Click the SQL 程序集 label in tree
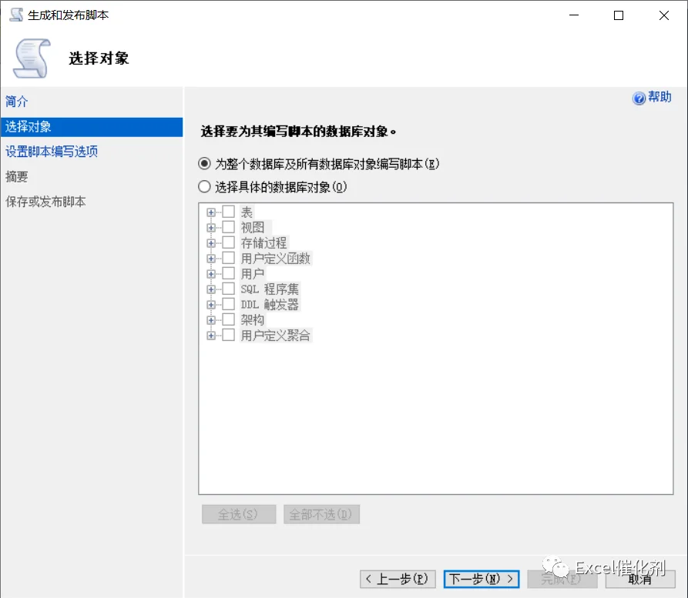The image size is (688, 598). point(270,289)
